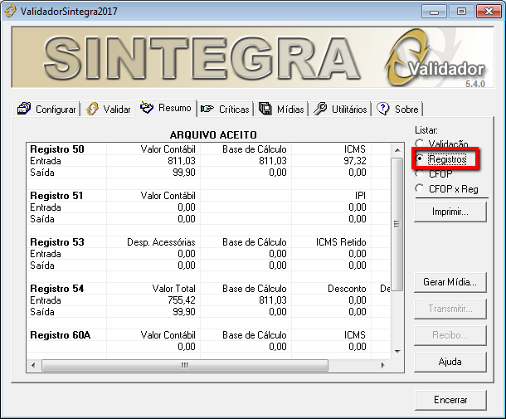Open the Utilitários tab
Screen dimensions: 506x419
click(340, 110)
